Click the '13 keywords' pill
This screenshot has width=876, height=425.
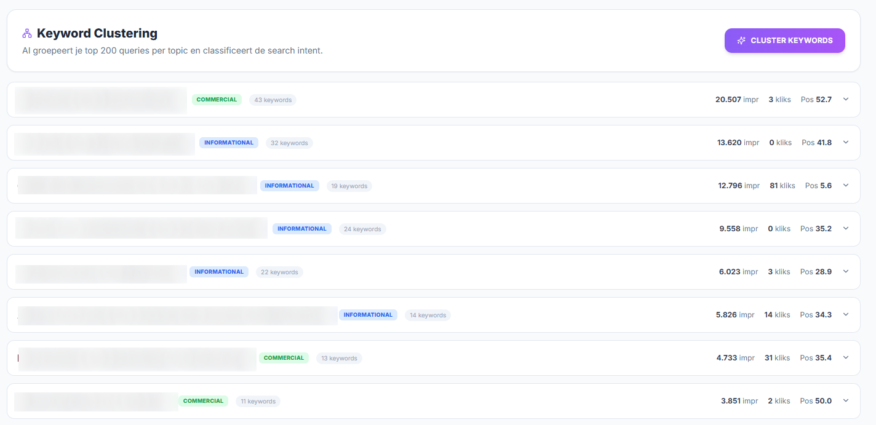tap(339, 358)
